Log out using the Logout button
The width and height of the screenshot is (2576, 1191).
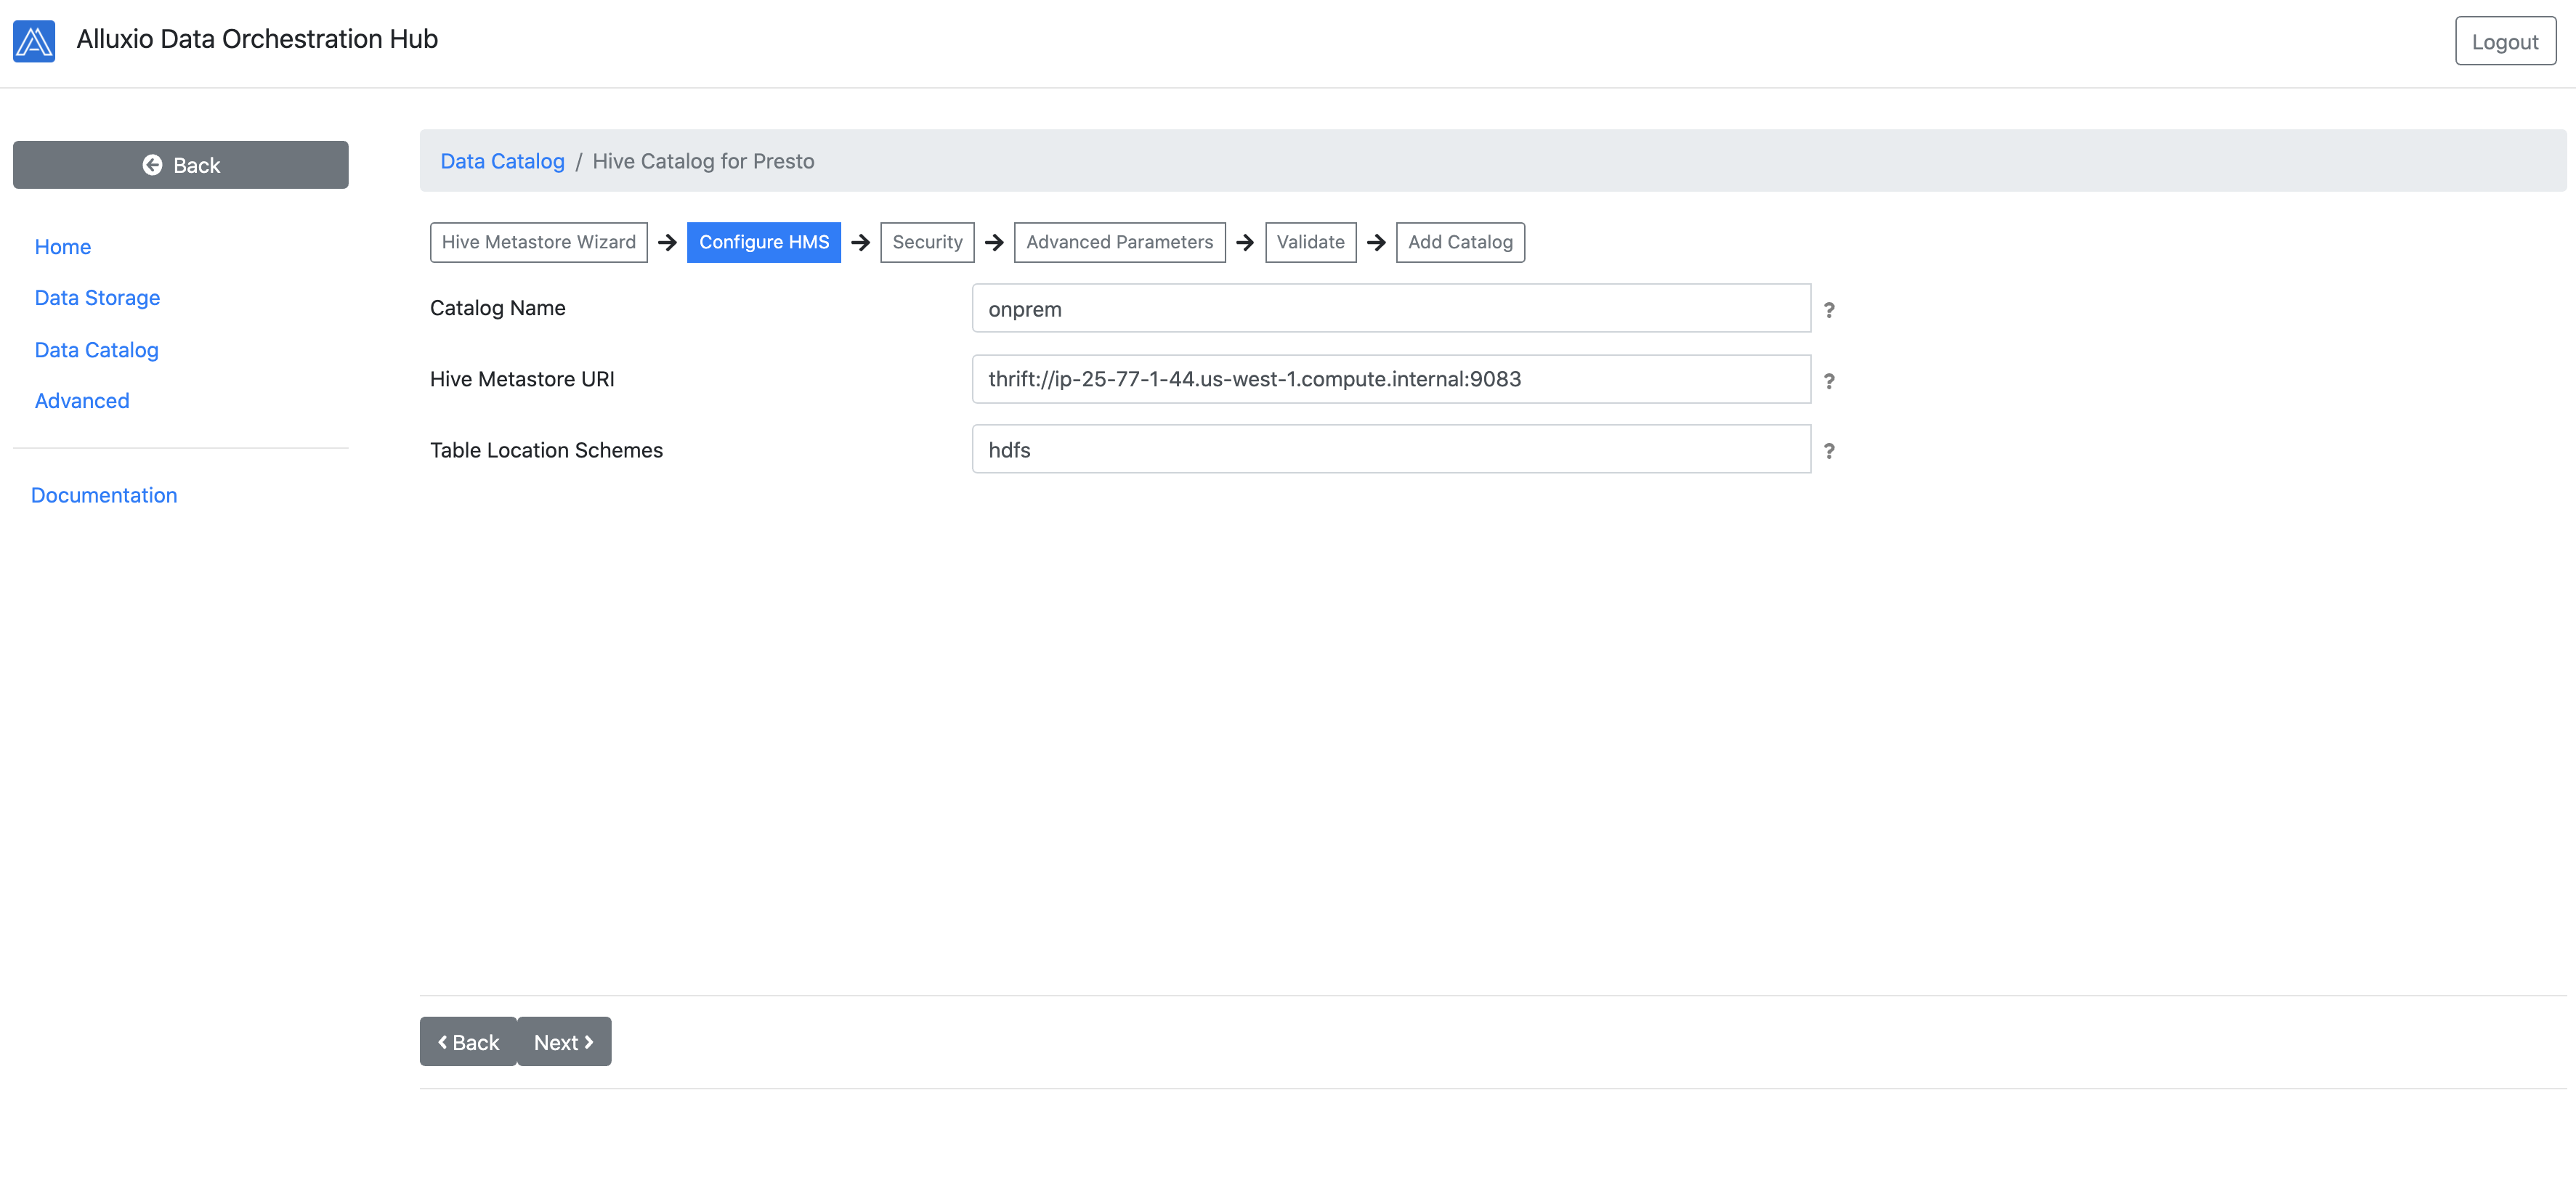(x=2505, y=41)
